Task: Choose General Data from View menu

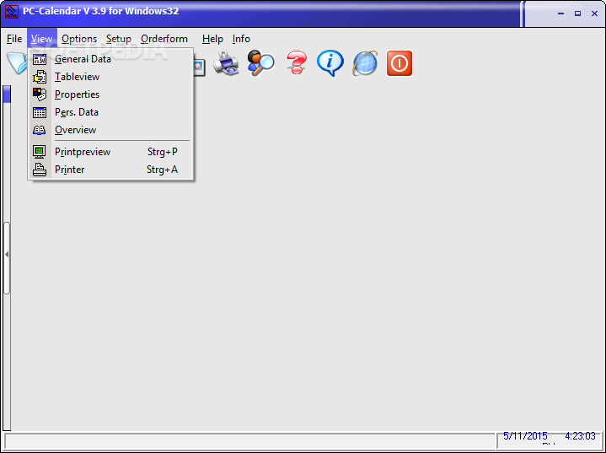Action: (x=110, y=59)
